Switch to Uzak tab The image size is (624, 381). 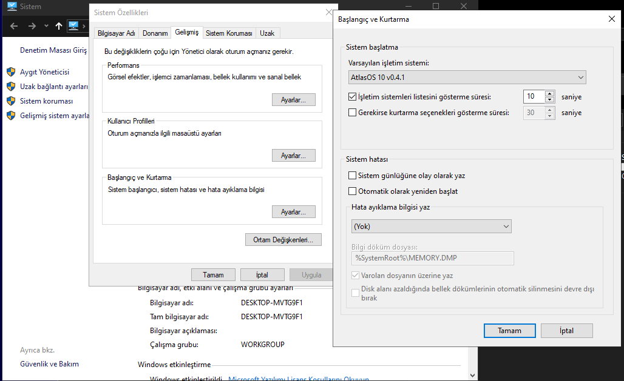click(x=267, y=33)
